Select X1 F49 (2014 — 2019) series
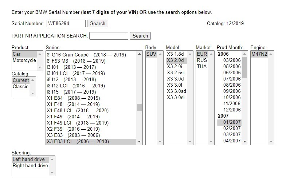294x185 pixels. pos(91,117)
